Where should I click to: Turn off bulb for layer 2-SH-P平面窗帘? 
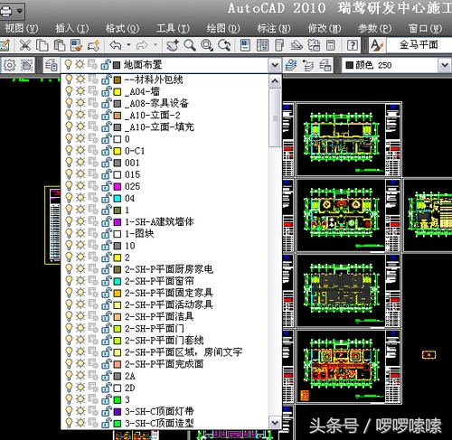click(x=69, y=281)
